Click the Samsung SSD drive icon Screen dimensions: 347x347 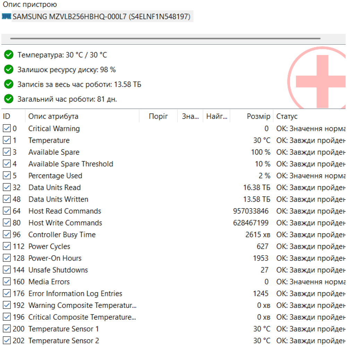click(x=6, y=16)
